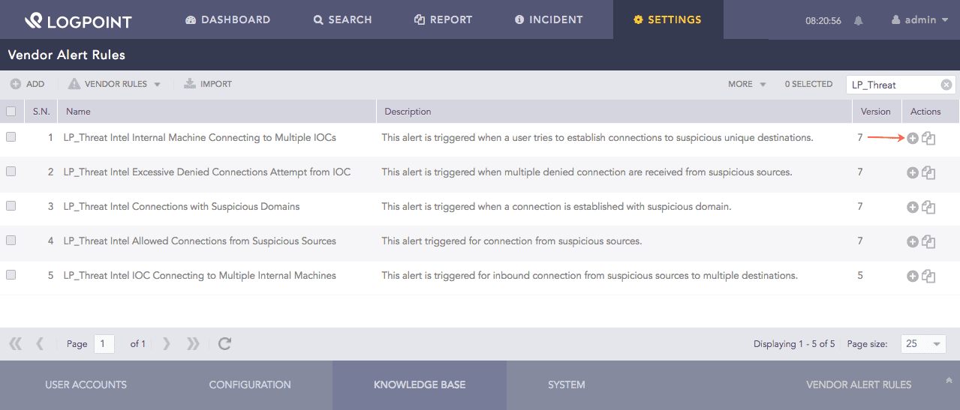
Task: Change the page size dropdown
Action: point(923,344)
